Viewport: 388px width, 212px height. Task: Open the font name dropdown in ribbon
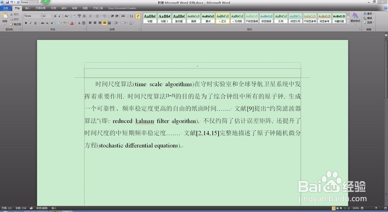pos(40,16)
